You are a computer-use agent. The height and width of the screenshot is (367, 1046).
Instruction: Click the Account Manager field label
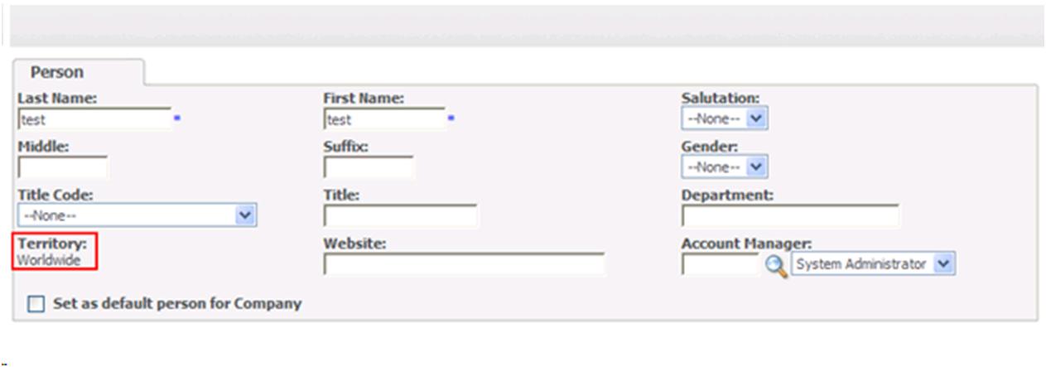click(746, 245)
